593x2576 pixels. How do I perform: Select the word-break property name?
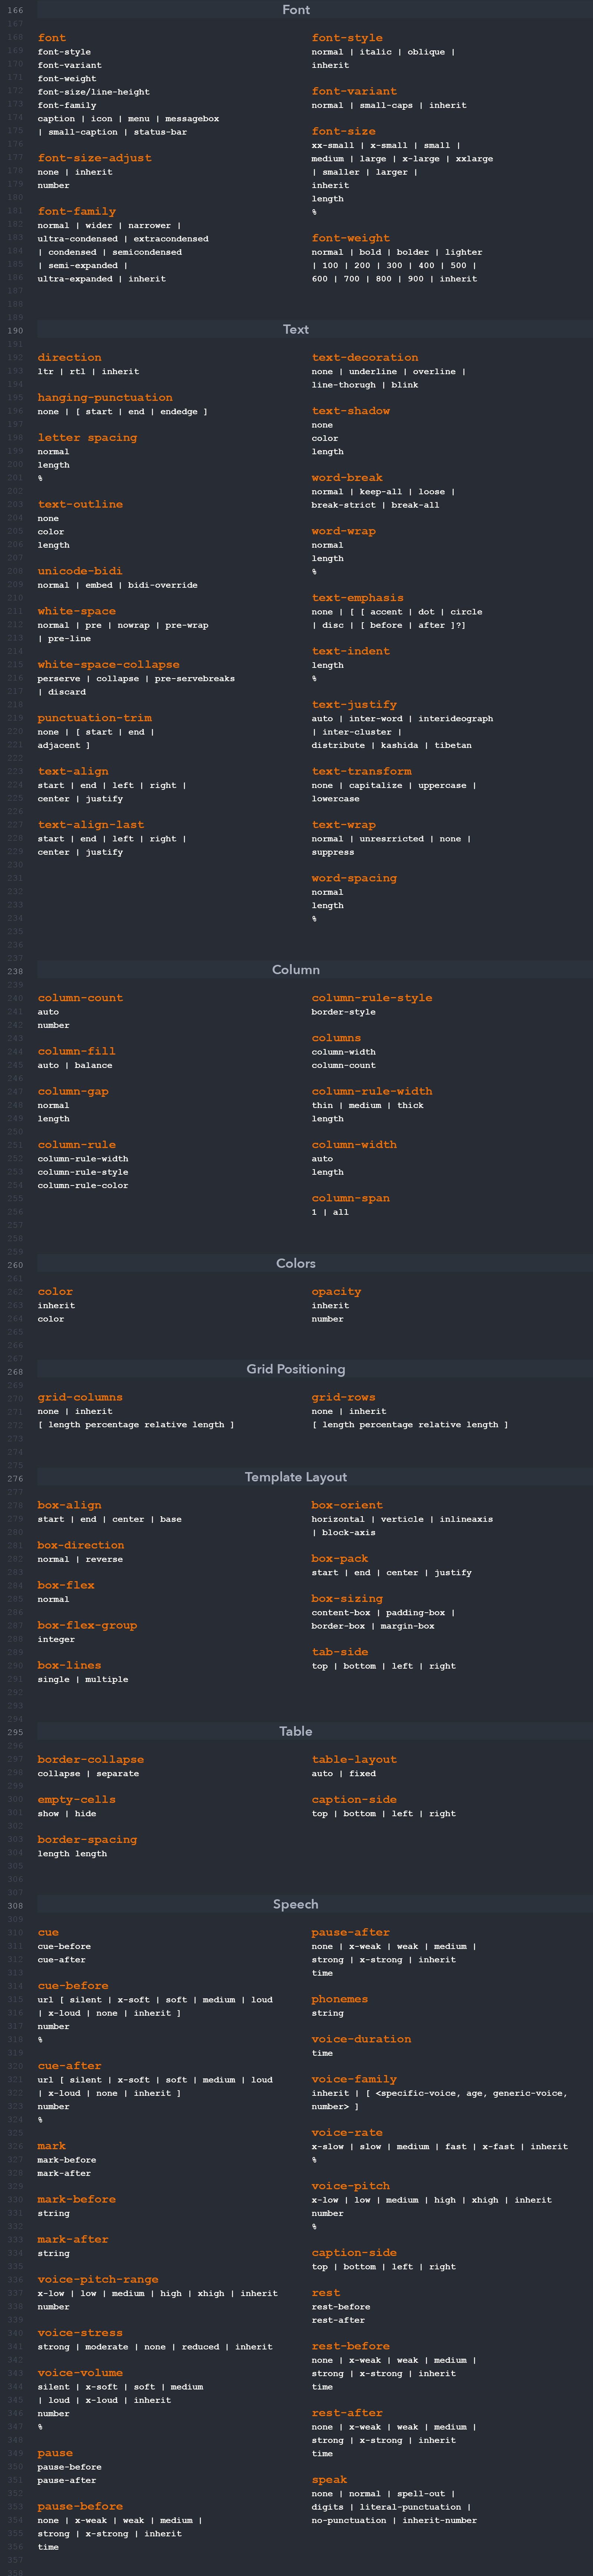[347, 478]
